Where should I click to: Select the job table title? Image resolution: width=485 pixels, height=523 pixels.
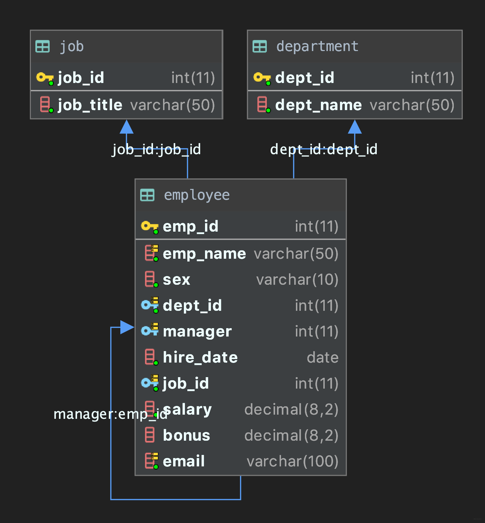pos(71,46)
